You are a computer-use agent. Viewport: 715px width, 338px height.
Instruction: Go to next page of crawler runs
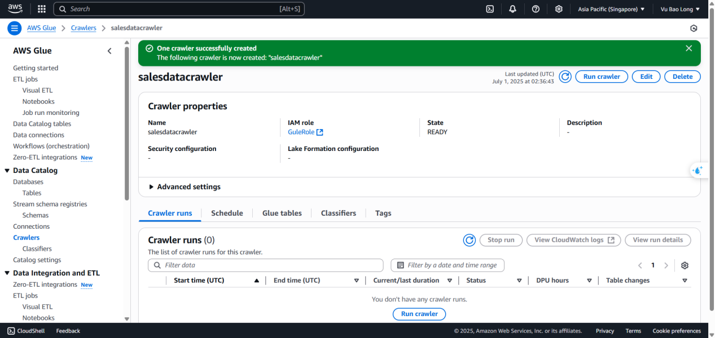pos(666,265)
